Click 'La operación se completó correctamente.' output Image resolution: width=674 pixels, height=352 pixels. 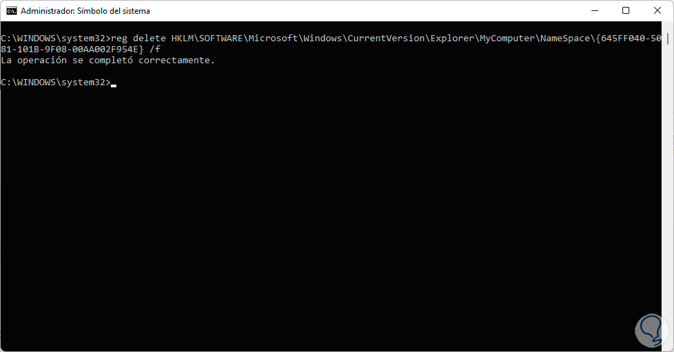point(108,60)
